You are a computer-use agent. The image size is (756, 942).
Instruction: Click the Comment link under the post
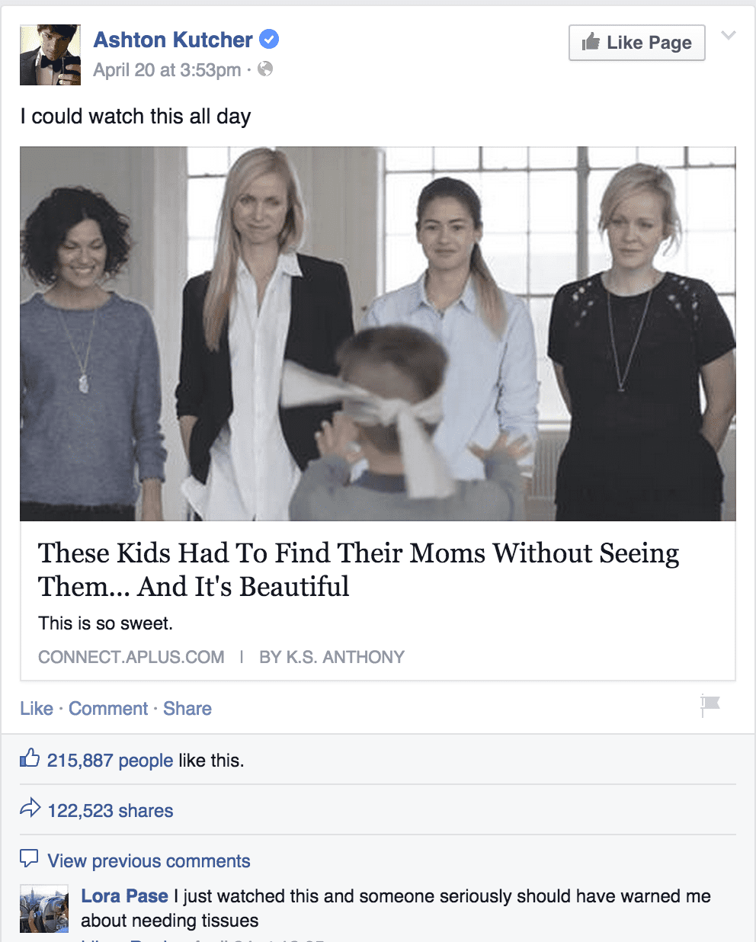tap(108, 709)
